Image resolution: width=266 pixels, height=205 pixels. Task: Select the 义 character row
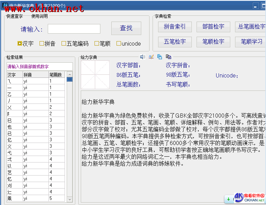(x=36, y=146)
